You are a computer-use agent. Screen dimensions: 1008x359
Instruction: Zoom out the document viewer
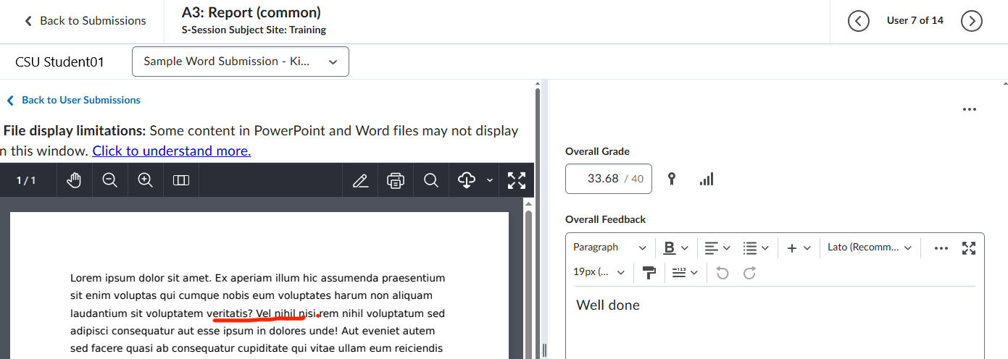pyautogui.click(x=110, y=180)
